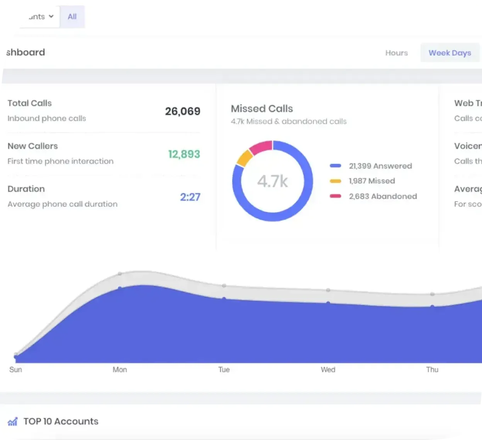Click the New Callers heading
Image resolution: width=482 pixels, height=440 pixels.
[x=33, y=146]
